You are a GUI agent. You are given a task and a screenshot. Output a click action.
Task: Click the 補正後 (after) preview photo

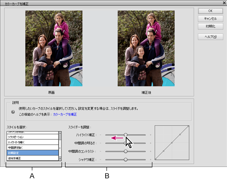click(x=146, y=48)
